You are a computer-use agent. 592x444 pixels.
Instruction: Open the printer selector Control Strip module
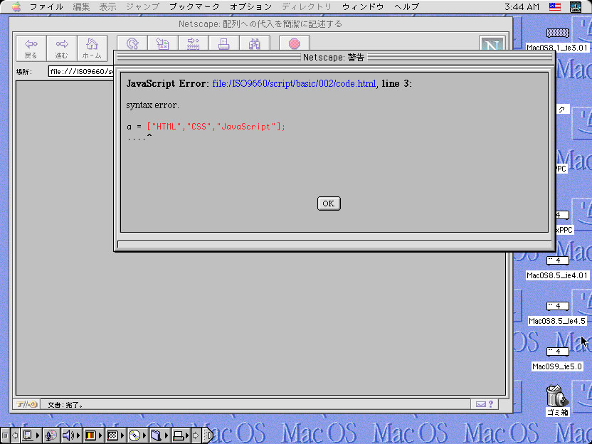pos(181,435)
